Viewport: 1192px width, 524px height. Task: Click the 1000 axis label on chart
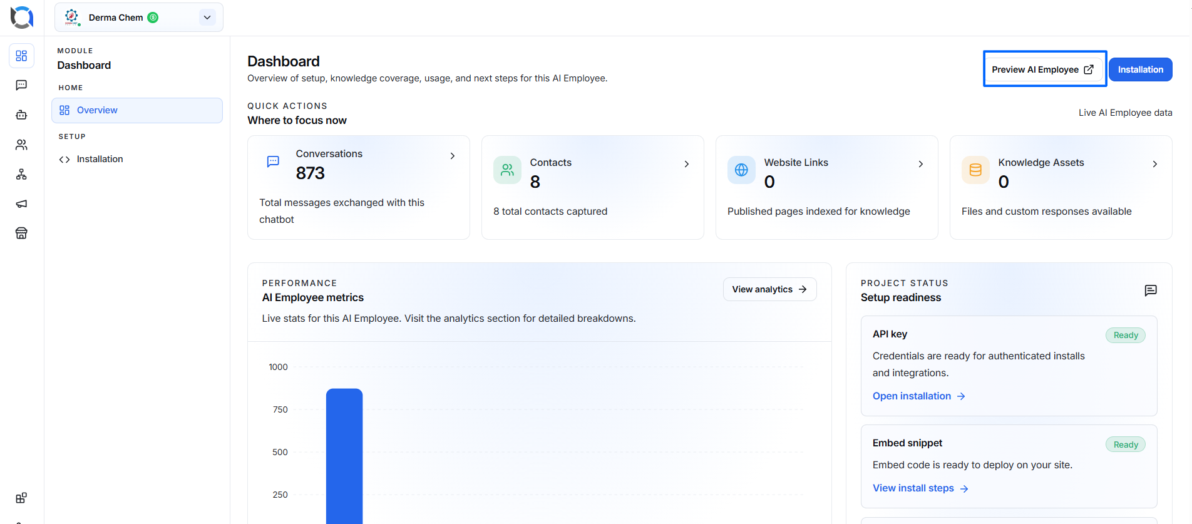coord(278,367)
